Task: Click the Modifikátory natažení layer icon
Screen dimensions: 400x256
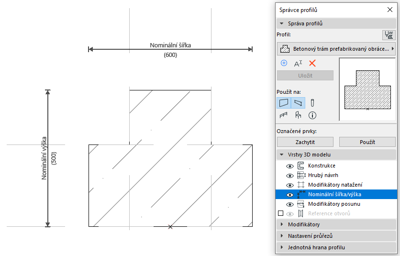Action: pos(301,185)
